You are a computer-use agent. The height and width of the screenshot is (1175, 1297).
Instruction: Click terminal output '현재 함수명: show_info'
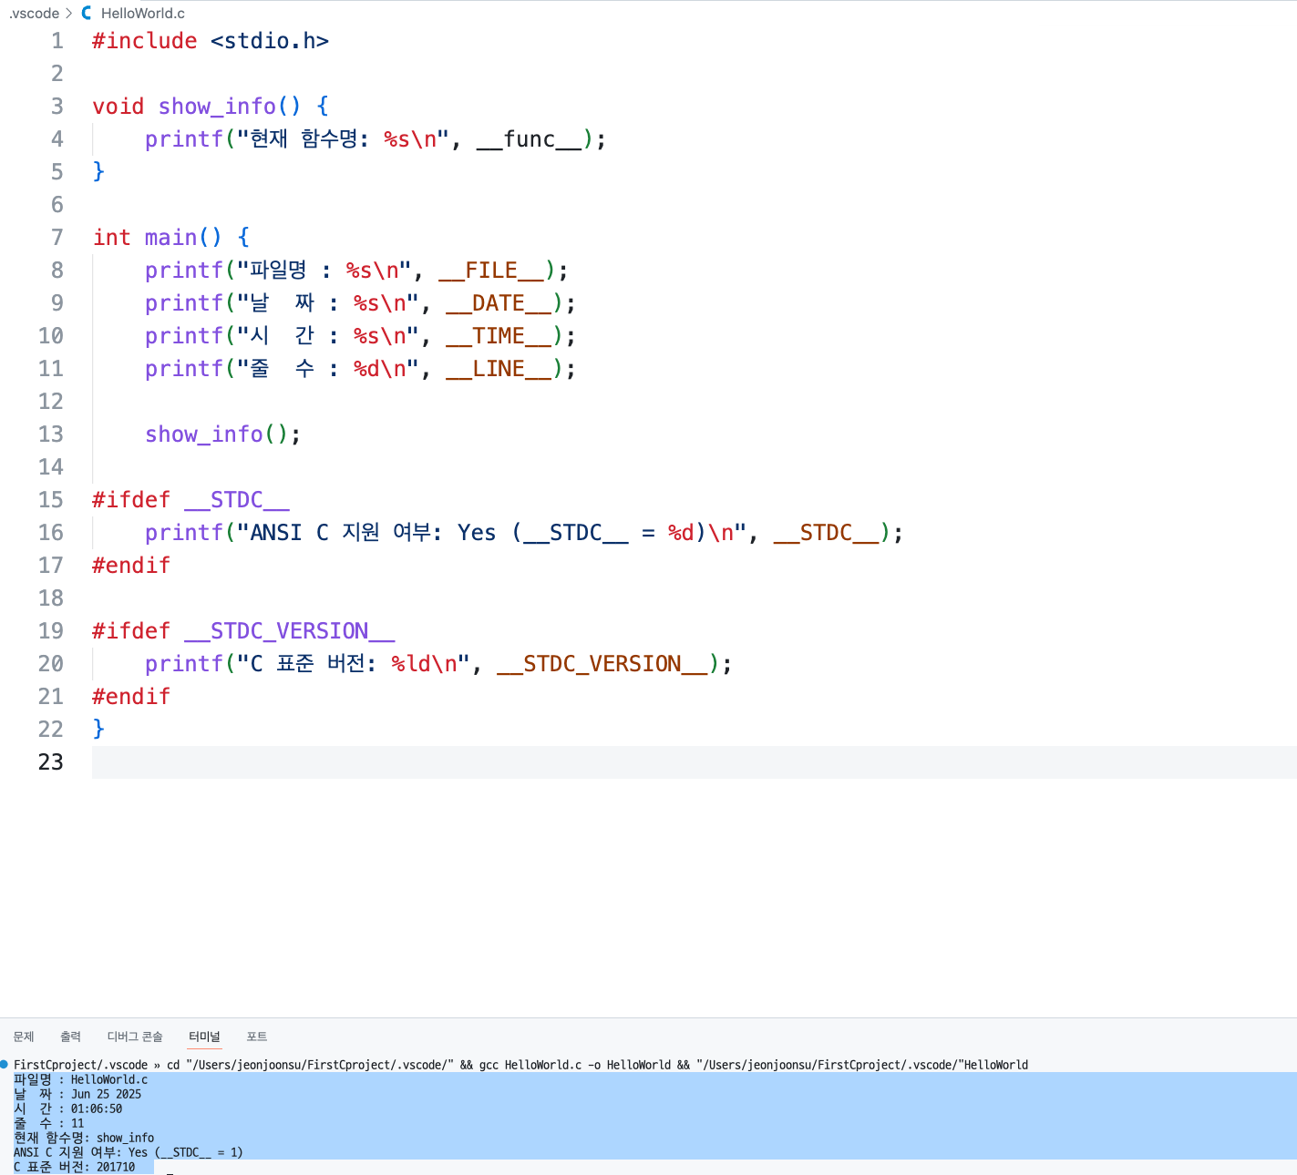[x=84, y=1138]
